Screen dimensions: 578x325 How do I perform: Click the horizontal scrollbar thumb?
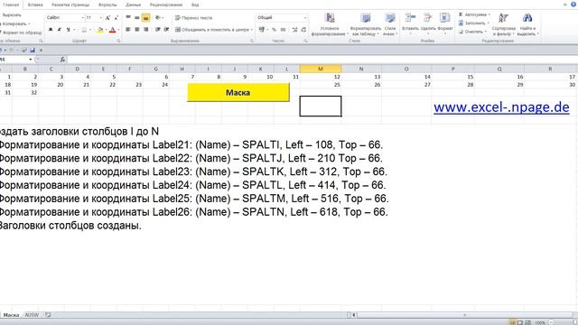click(x=464, y=315)
